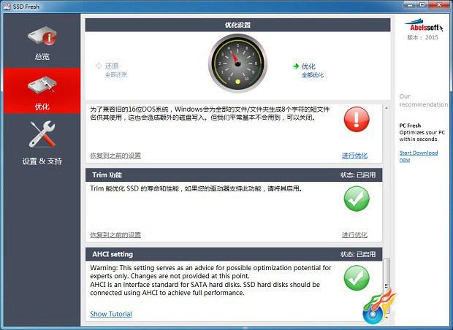The image size is (453, 330).
Task: Click the red exclamation warning icon
Action: 357,119
